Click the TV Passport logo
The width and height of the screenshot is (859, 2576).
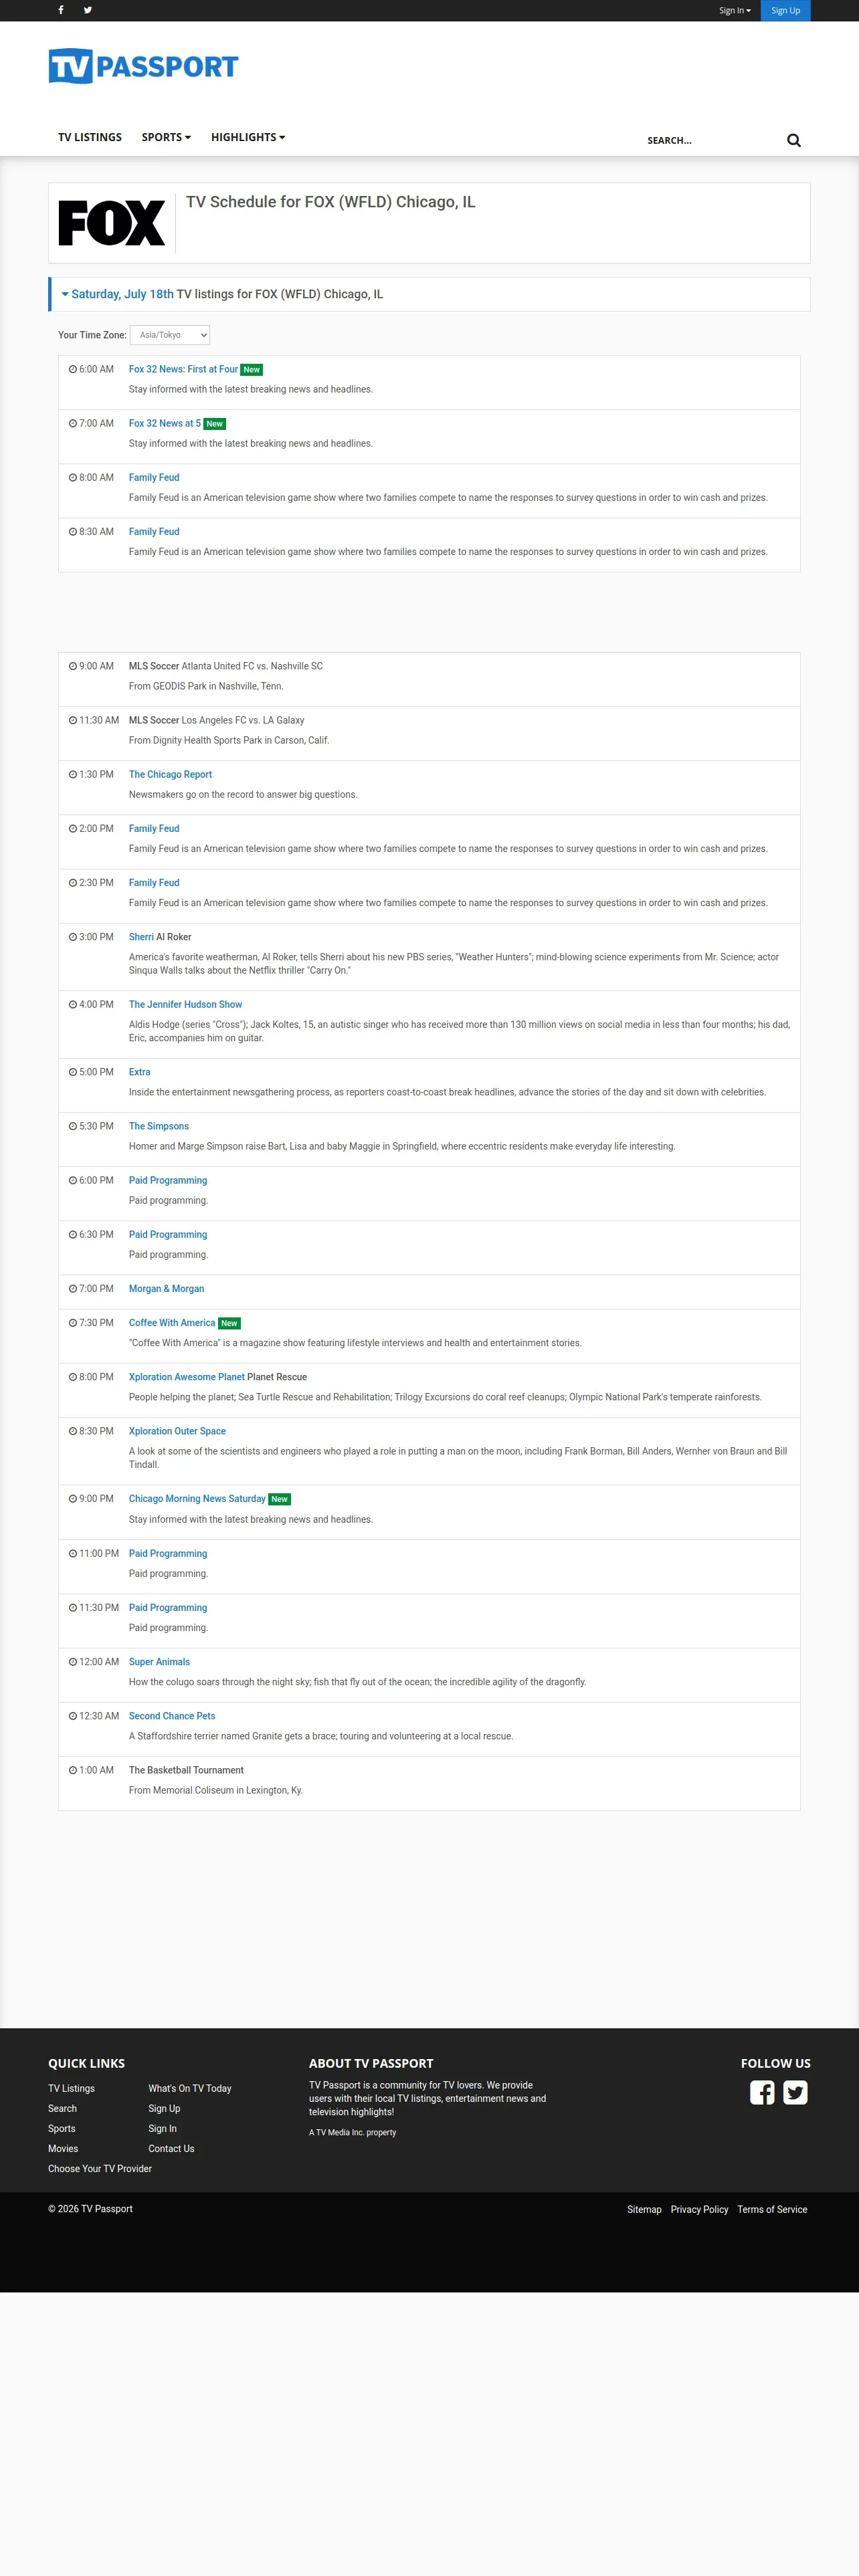tap(143, 66)
